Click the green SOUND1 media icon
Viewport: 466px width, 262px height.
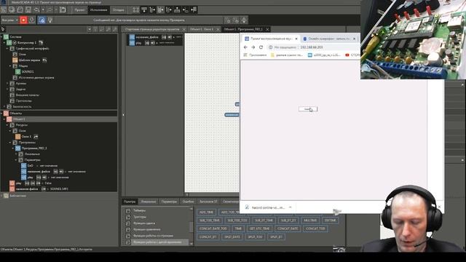coord(17,71)
